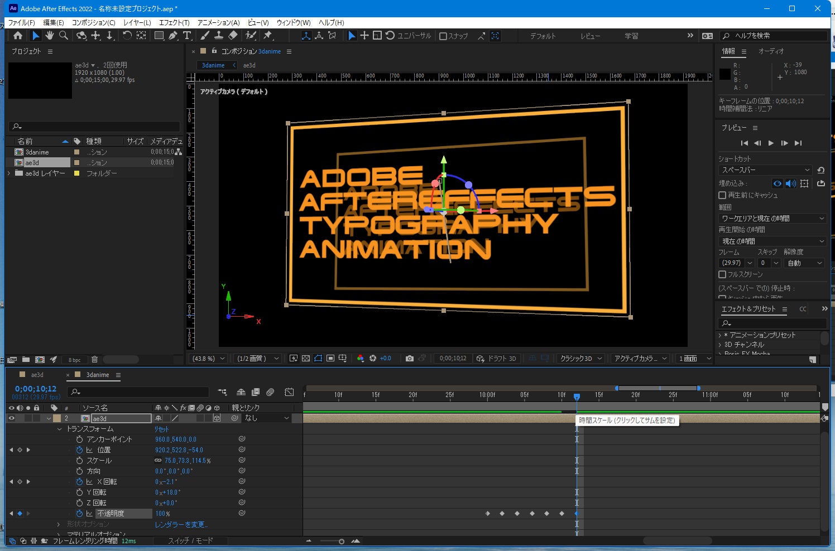This screenshot has height=551, width=835.
Task: Select the Roto Brush tool
Action: point(251,35)
